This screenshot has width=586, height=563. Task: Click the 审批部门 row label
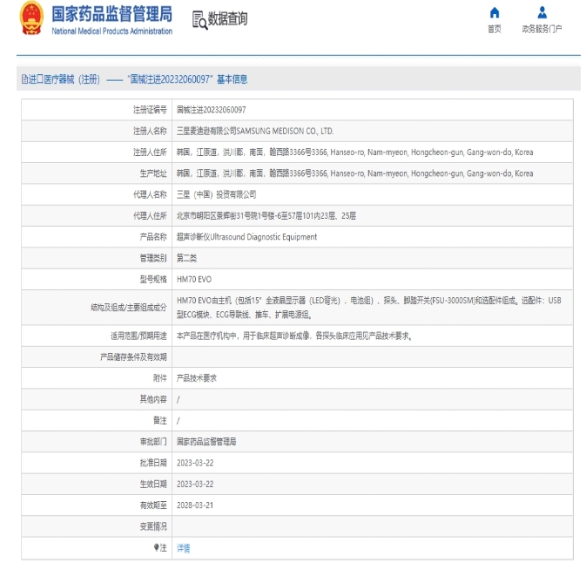coord(153,442)
